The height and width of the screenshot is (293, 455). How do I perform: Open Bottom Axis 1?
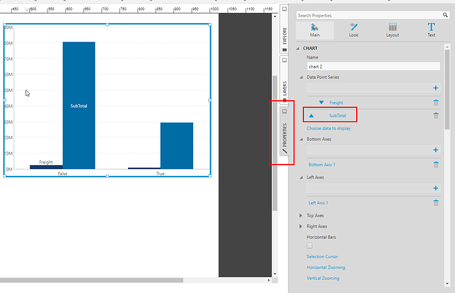point(322,165)
